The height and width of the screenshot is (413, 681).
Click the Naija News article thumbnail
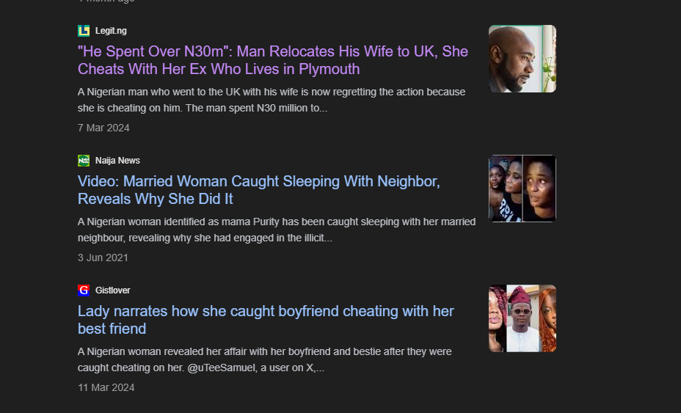tap(522, 189)
